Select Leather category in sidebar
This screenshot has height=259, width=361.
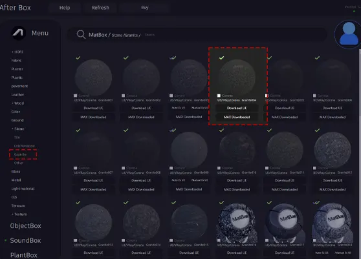click(17, 95)
